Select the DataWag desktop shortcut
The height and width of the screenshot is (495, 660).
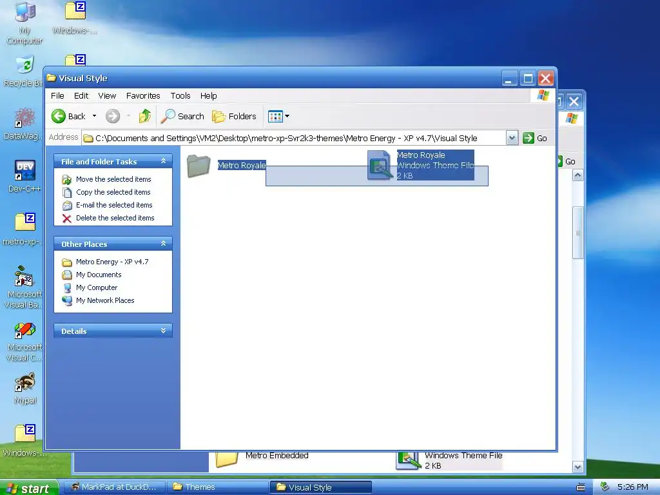click(x=24, y=124)
